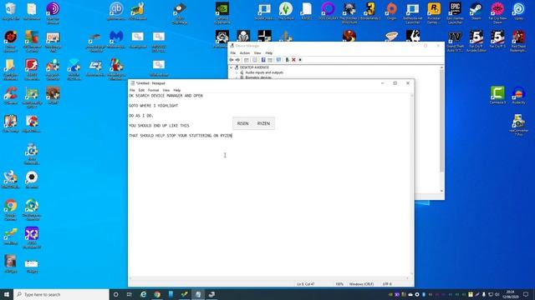Open Bethesda.net Launcher shortcut

coord(412,13)
